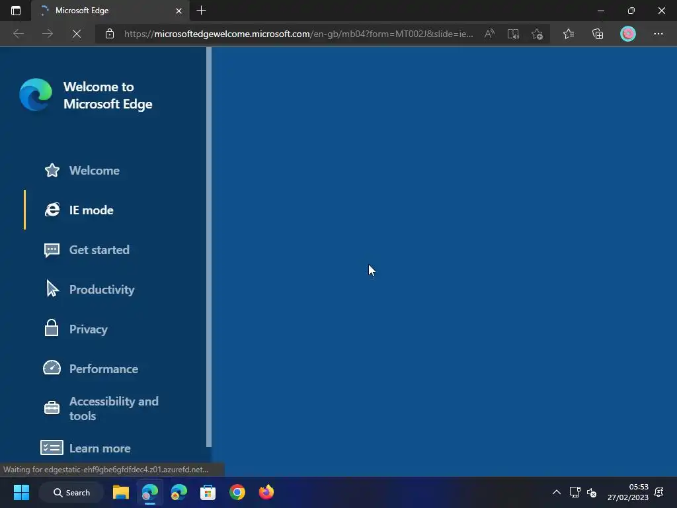Click the Privacy padlock icon

click(52, 327)
